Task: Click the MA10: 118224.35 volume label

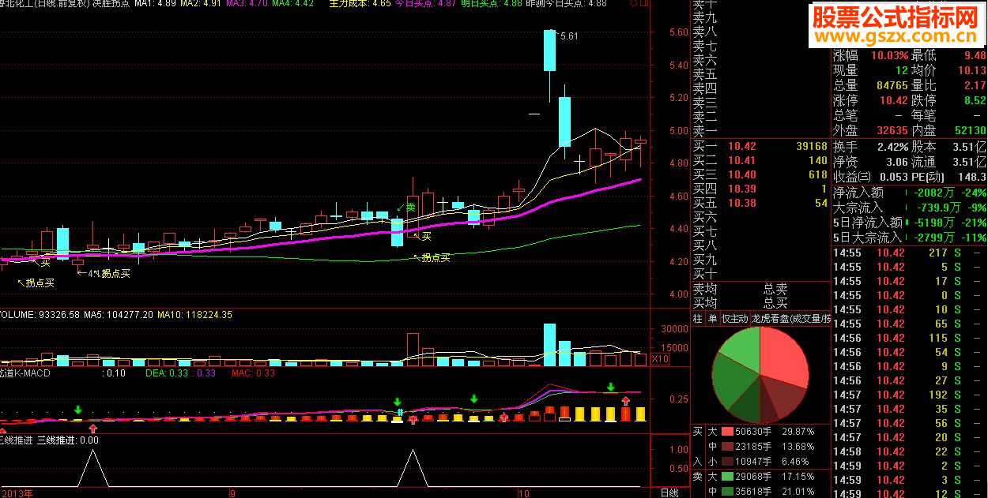Action: [x=194, y=314]
